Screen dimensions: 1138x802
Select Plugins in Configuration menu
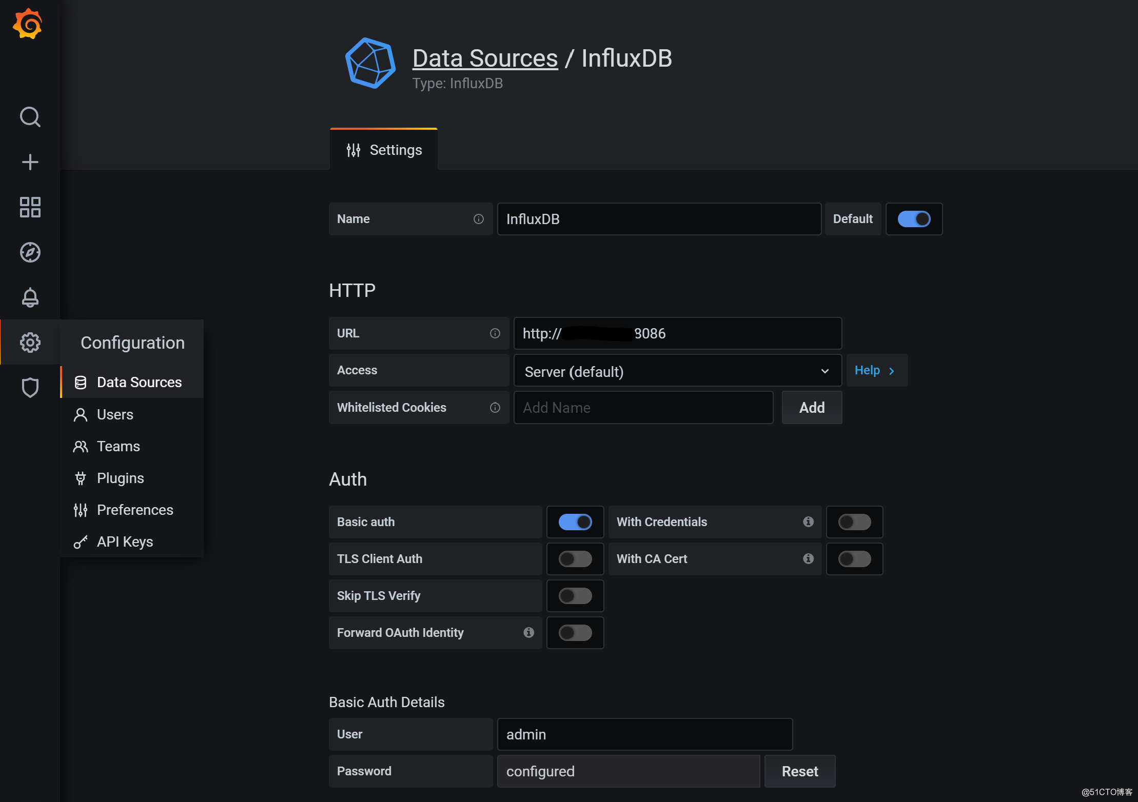132,478
